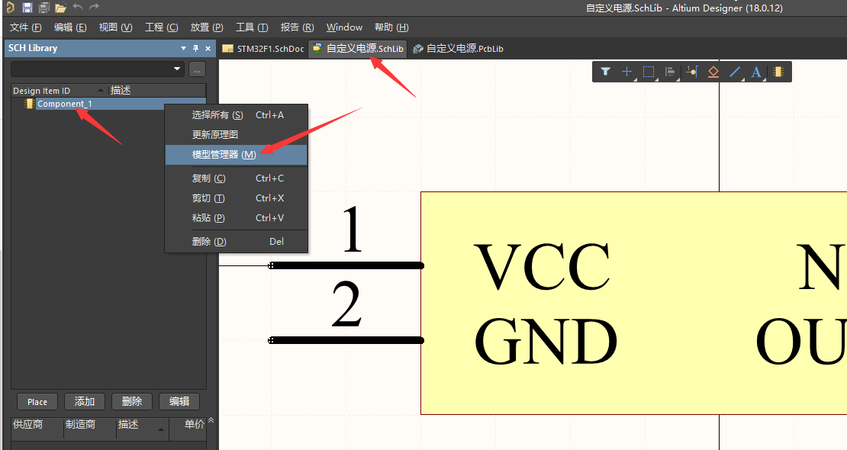
Task: Select Component_1 in the library list
Action: click(x=64, y=104)
